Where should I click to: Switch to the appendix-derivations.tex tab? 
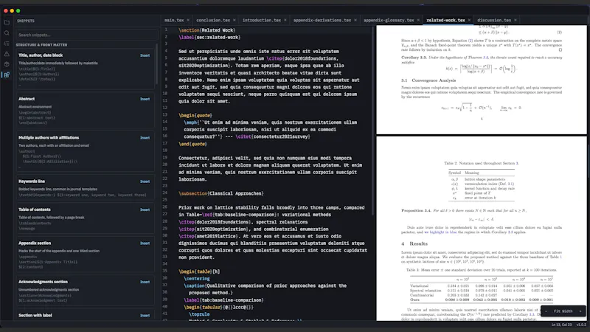pyautogui.click(x=322, y=21)
